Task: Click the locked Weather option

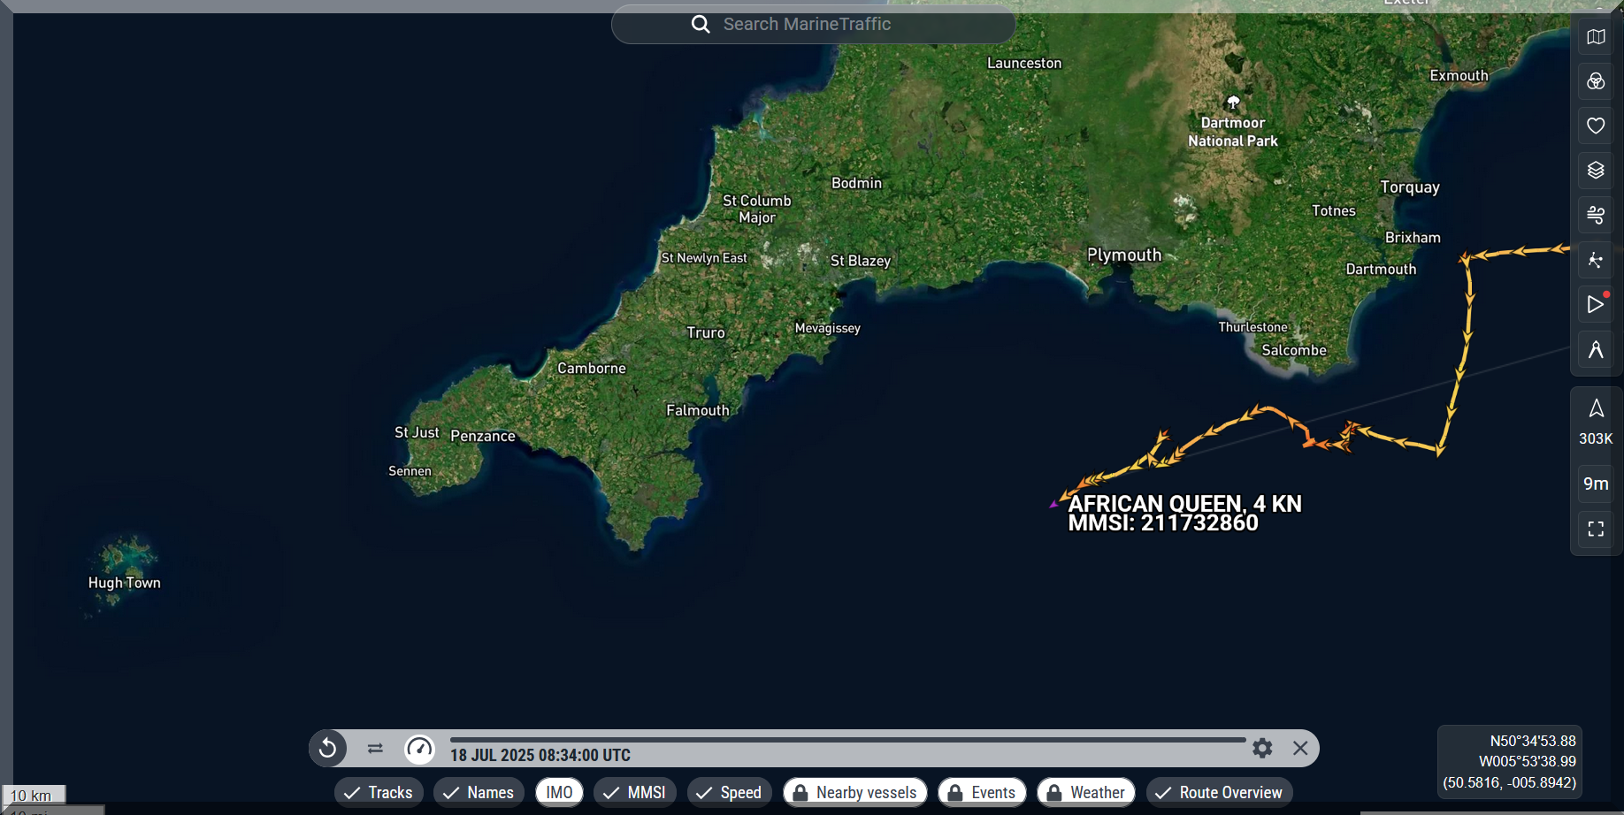Action: [x=1085, y=792]
